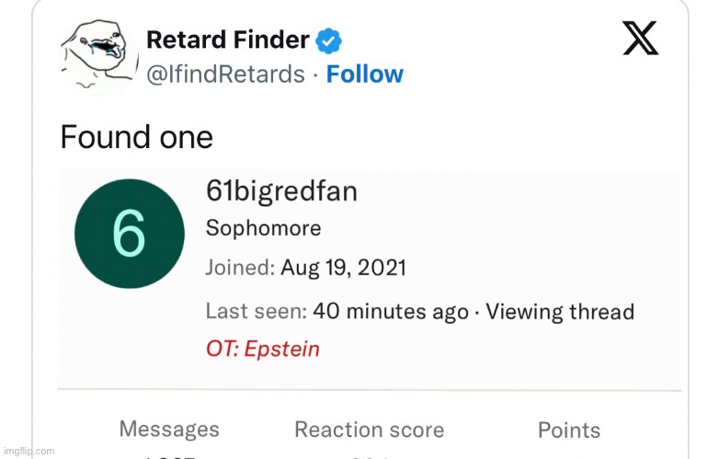Click the Sophomore user title
This screenshot has height=459, width=708.
pos(263,228)
